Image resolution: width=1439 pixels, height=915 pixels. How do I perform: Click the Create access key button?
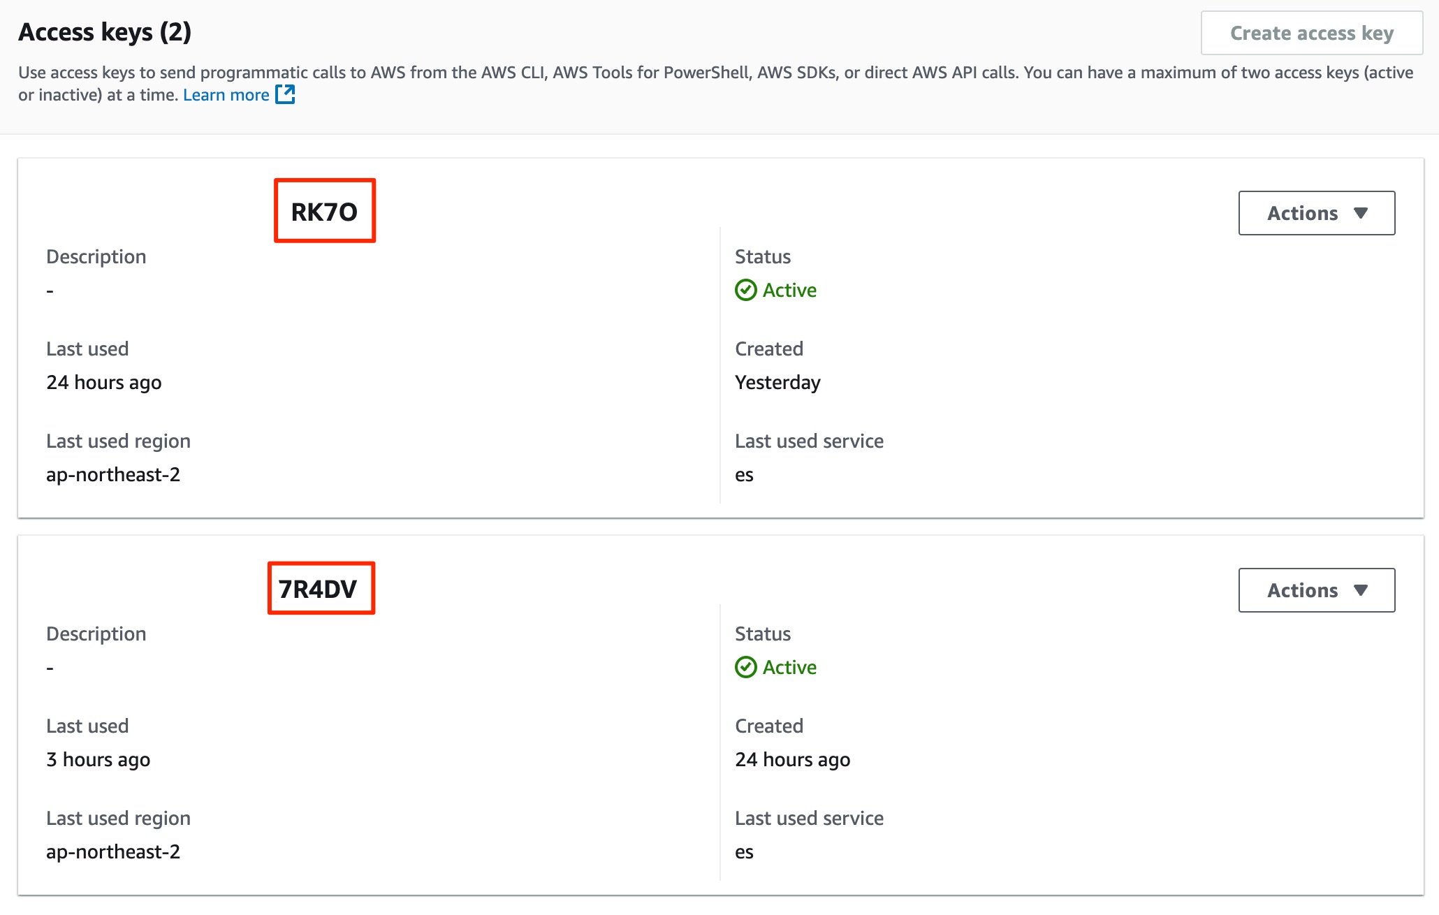[1312, 33]
